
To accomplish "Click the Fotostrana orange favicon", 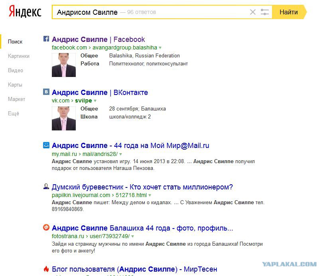I will tap(46, 227).
